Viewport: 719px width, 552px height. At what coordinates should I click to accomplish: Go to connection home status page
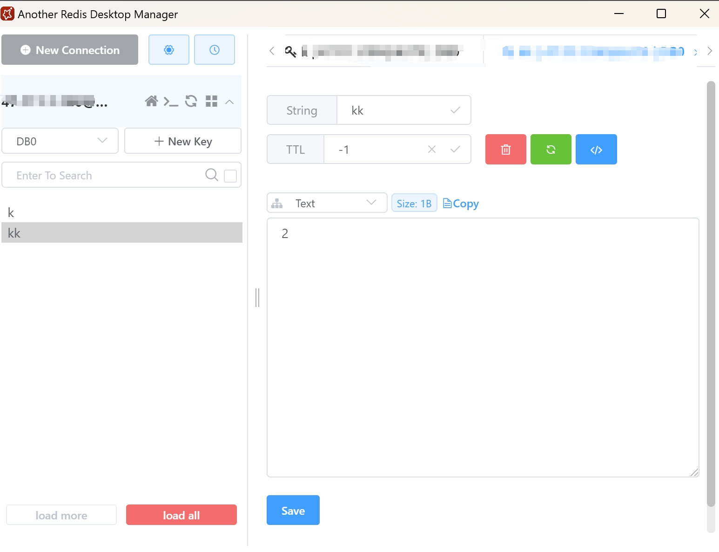151,101
